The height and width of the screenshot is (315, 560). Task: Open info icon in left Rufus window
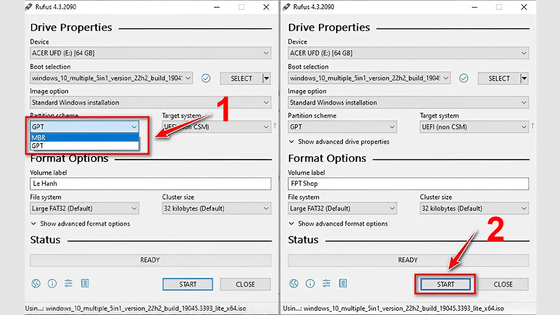[52, 283]
